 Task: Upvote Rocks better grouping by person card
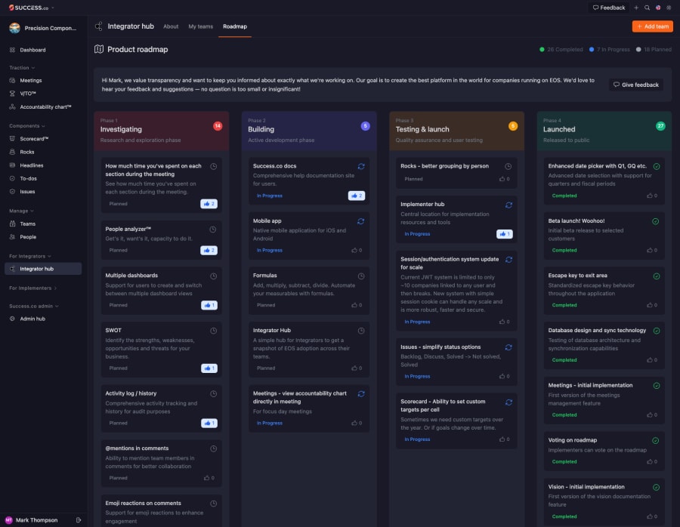505,178
